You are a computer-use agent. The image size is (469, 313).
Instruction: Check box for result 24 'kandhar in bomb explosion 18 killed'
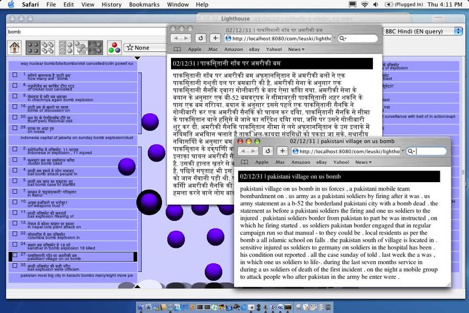point(15,244)
